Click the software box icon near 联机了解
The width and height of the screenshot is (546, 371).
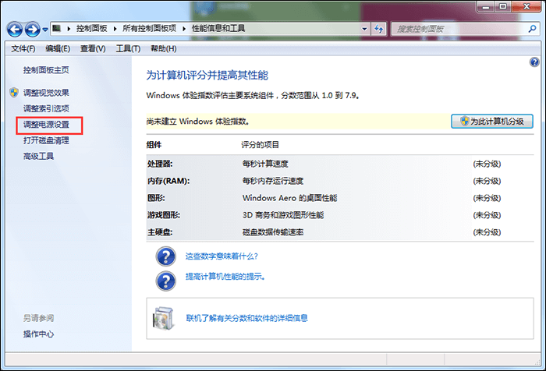pyautogui.click(x=163, y=318)
